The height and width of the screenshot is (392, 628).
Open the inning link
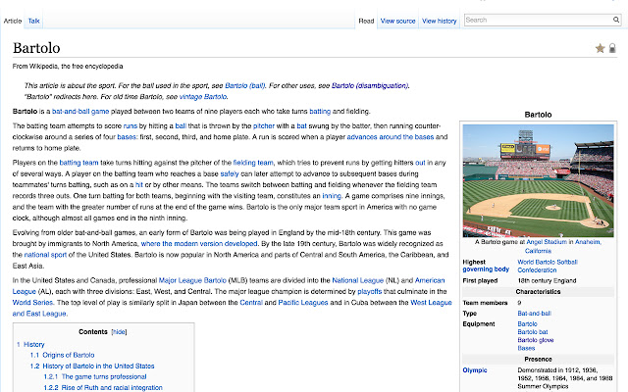(332, 196)
